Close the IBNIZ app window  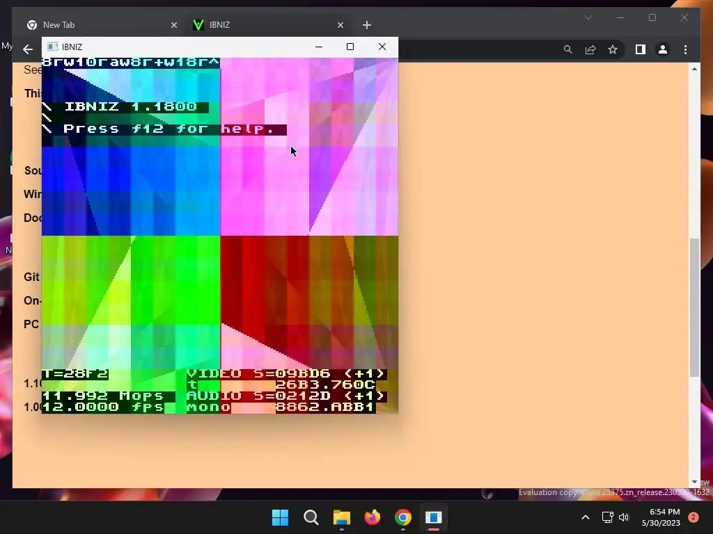382,47
